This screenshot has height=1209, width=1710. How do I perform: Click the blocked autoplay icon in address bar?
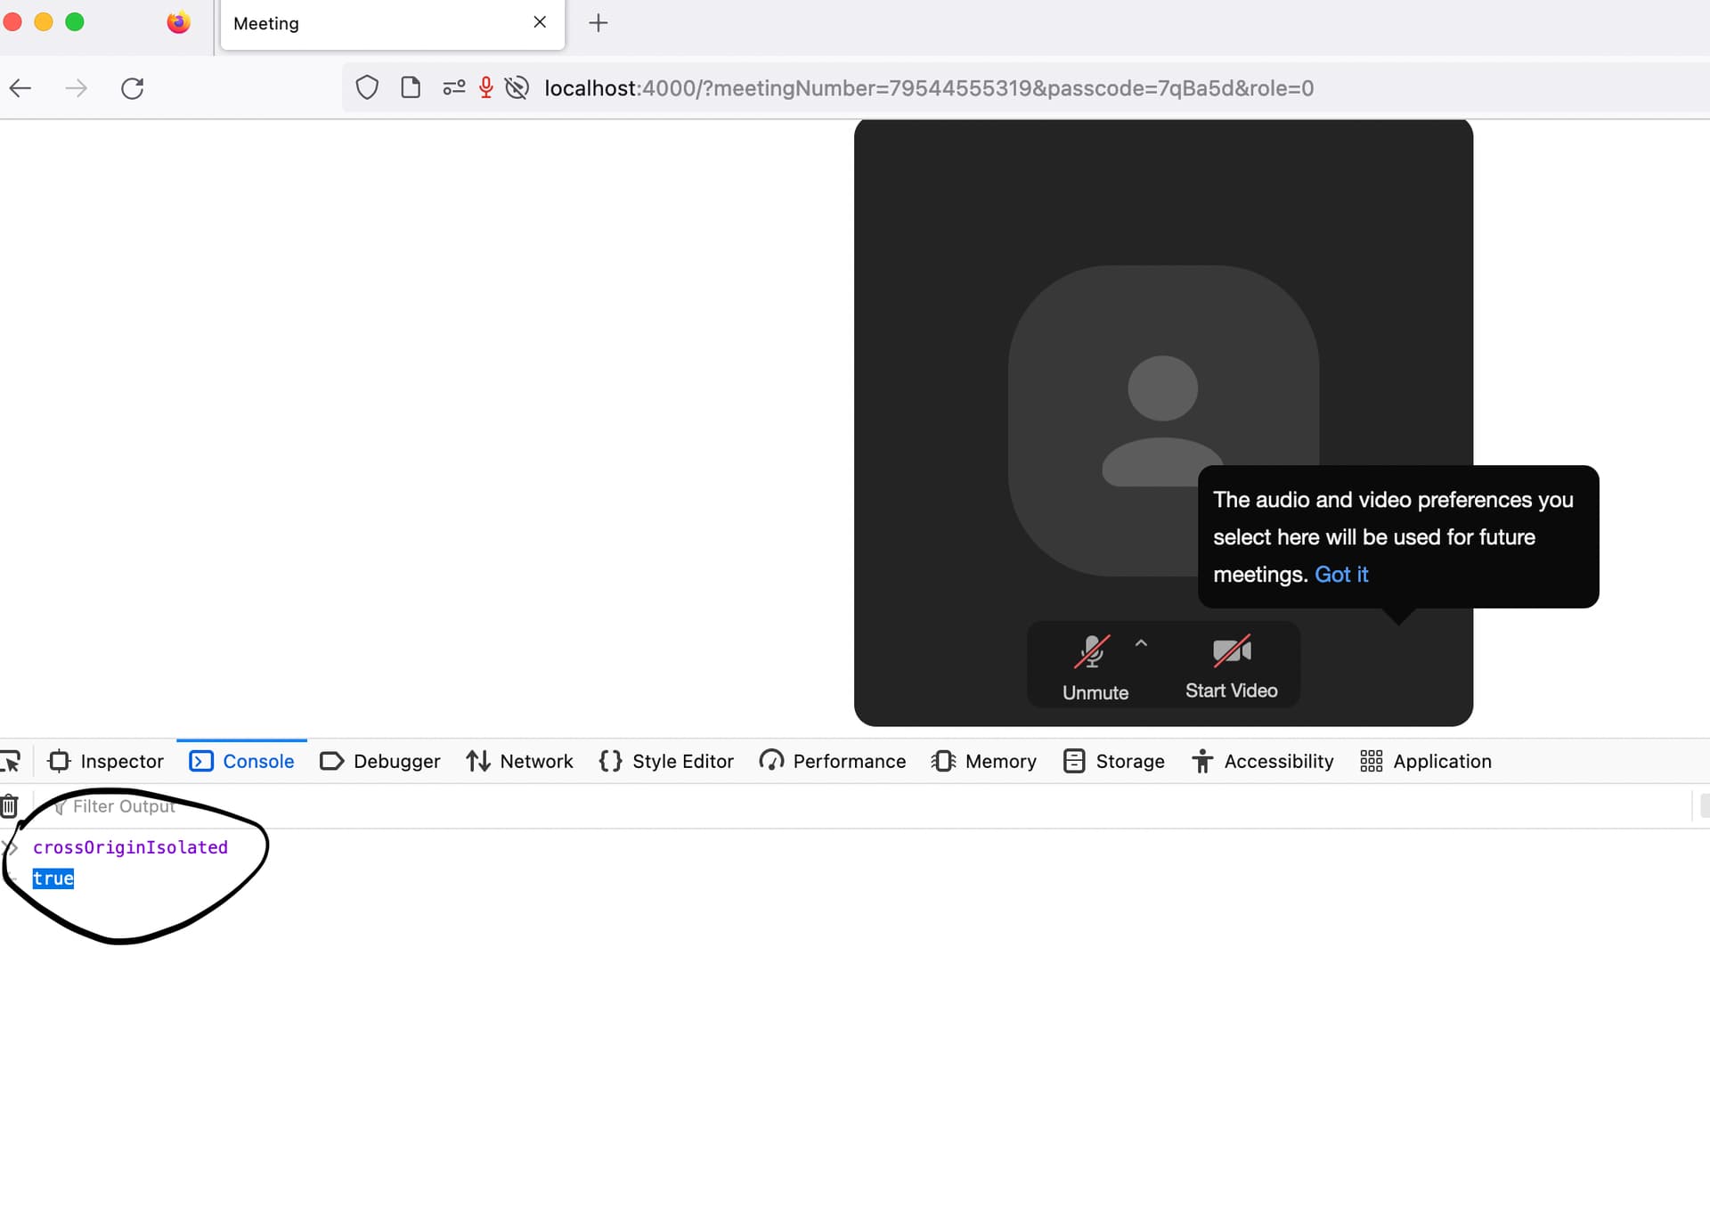[x=517, y=87]
